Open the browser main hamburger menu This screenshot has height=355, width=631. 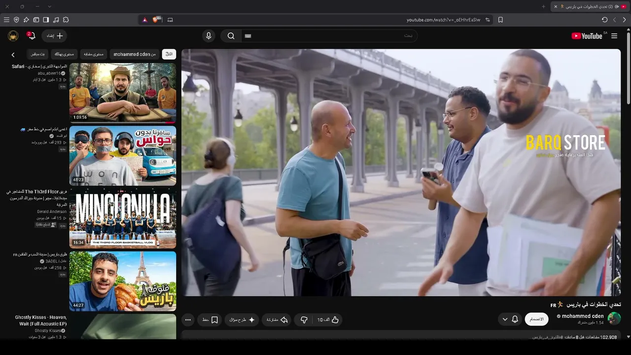pyautogui.click(x=6, y=20)
